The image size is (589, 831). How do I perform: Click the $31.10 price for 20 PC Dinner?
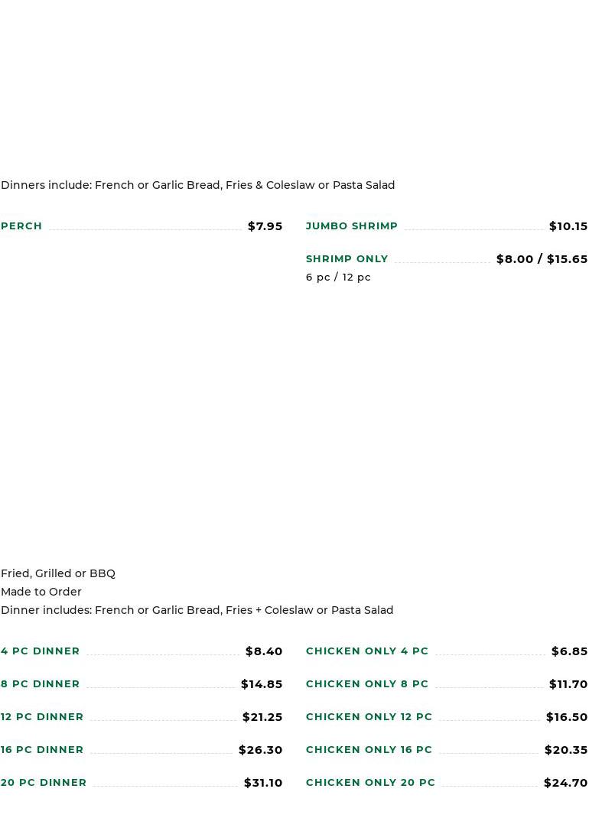pyautogui.click(x=262, y=783)
